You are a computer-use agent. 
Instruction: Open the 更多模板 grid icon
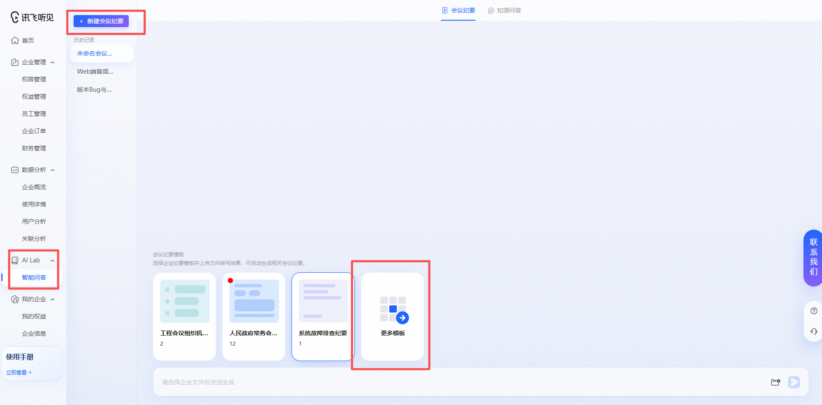(394, 309)
